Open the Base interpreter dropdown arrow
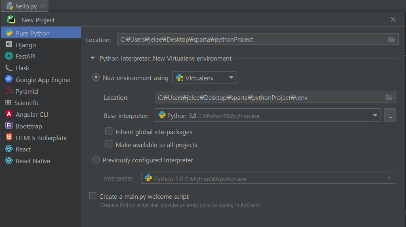Image resolution: width=406 pixels, height=227 pixels. click(375, 116)
